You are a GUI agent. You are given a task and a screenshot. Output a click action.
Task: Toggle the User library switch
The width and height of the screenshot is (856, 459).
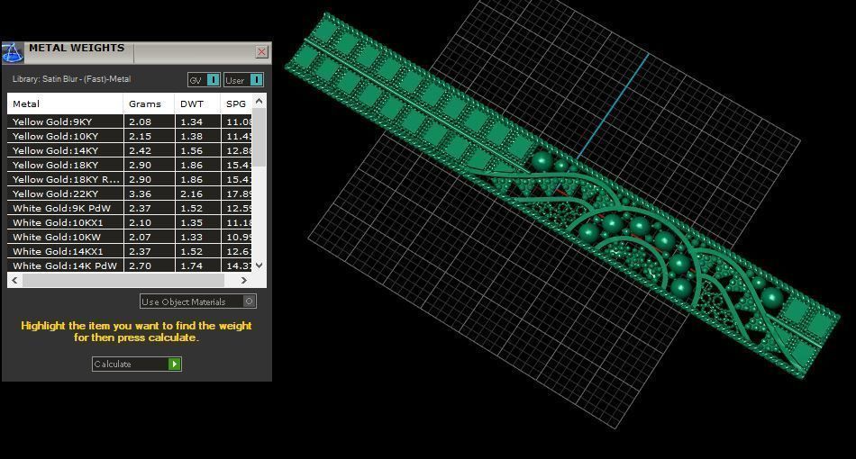click(243, 80)
